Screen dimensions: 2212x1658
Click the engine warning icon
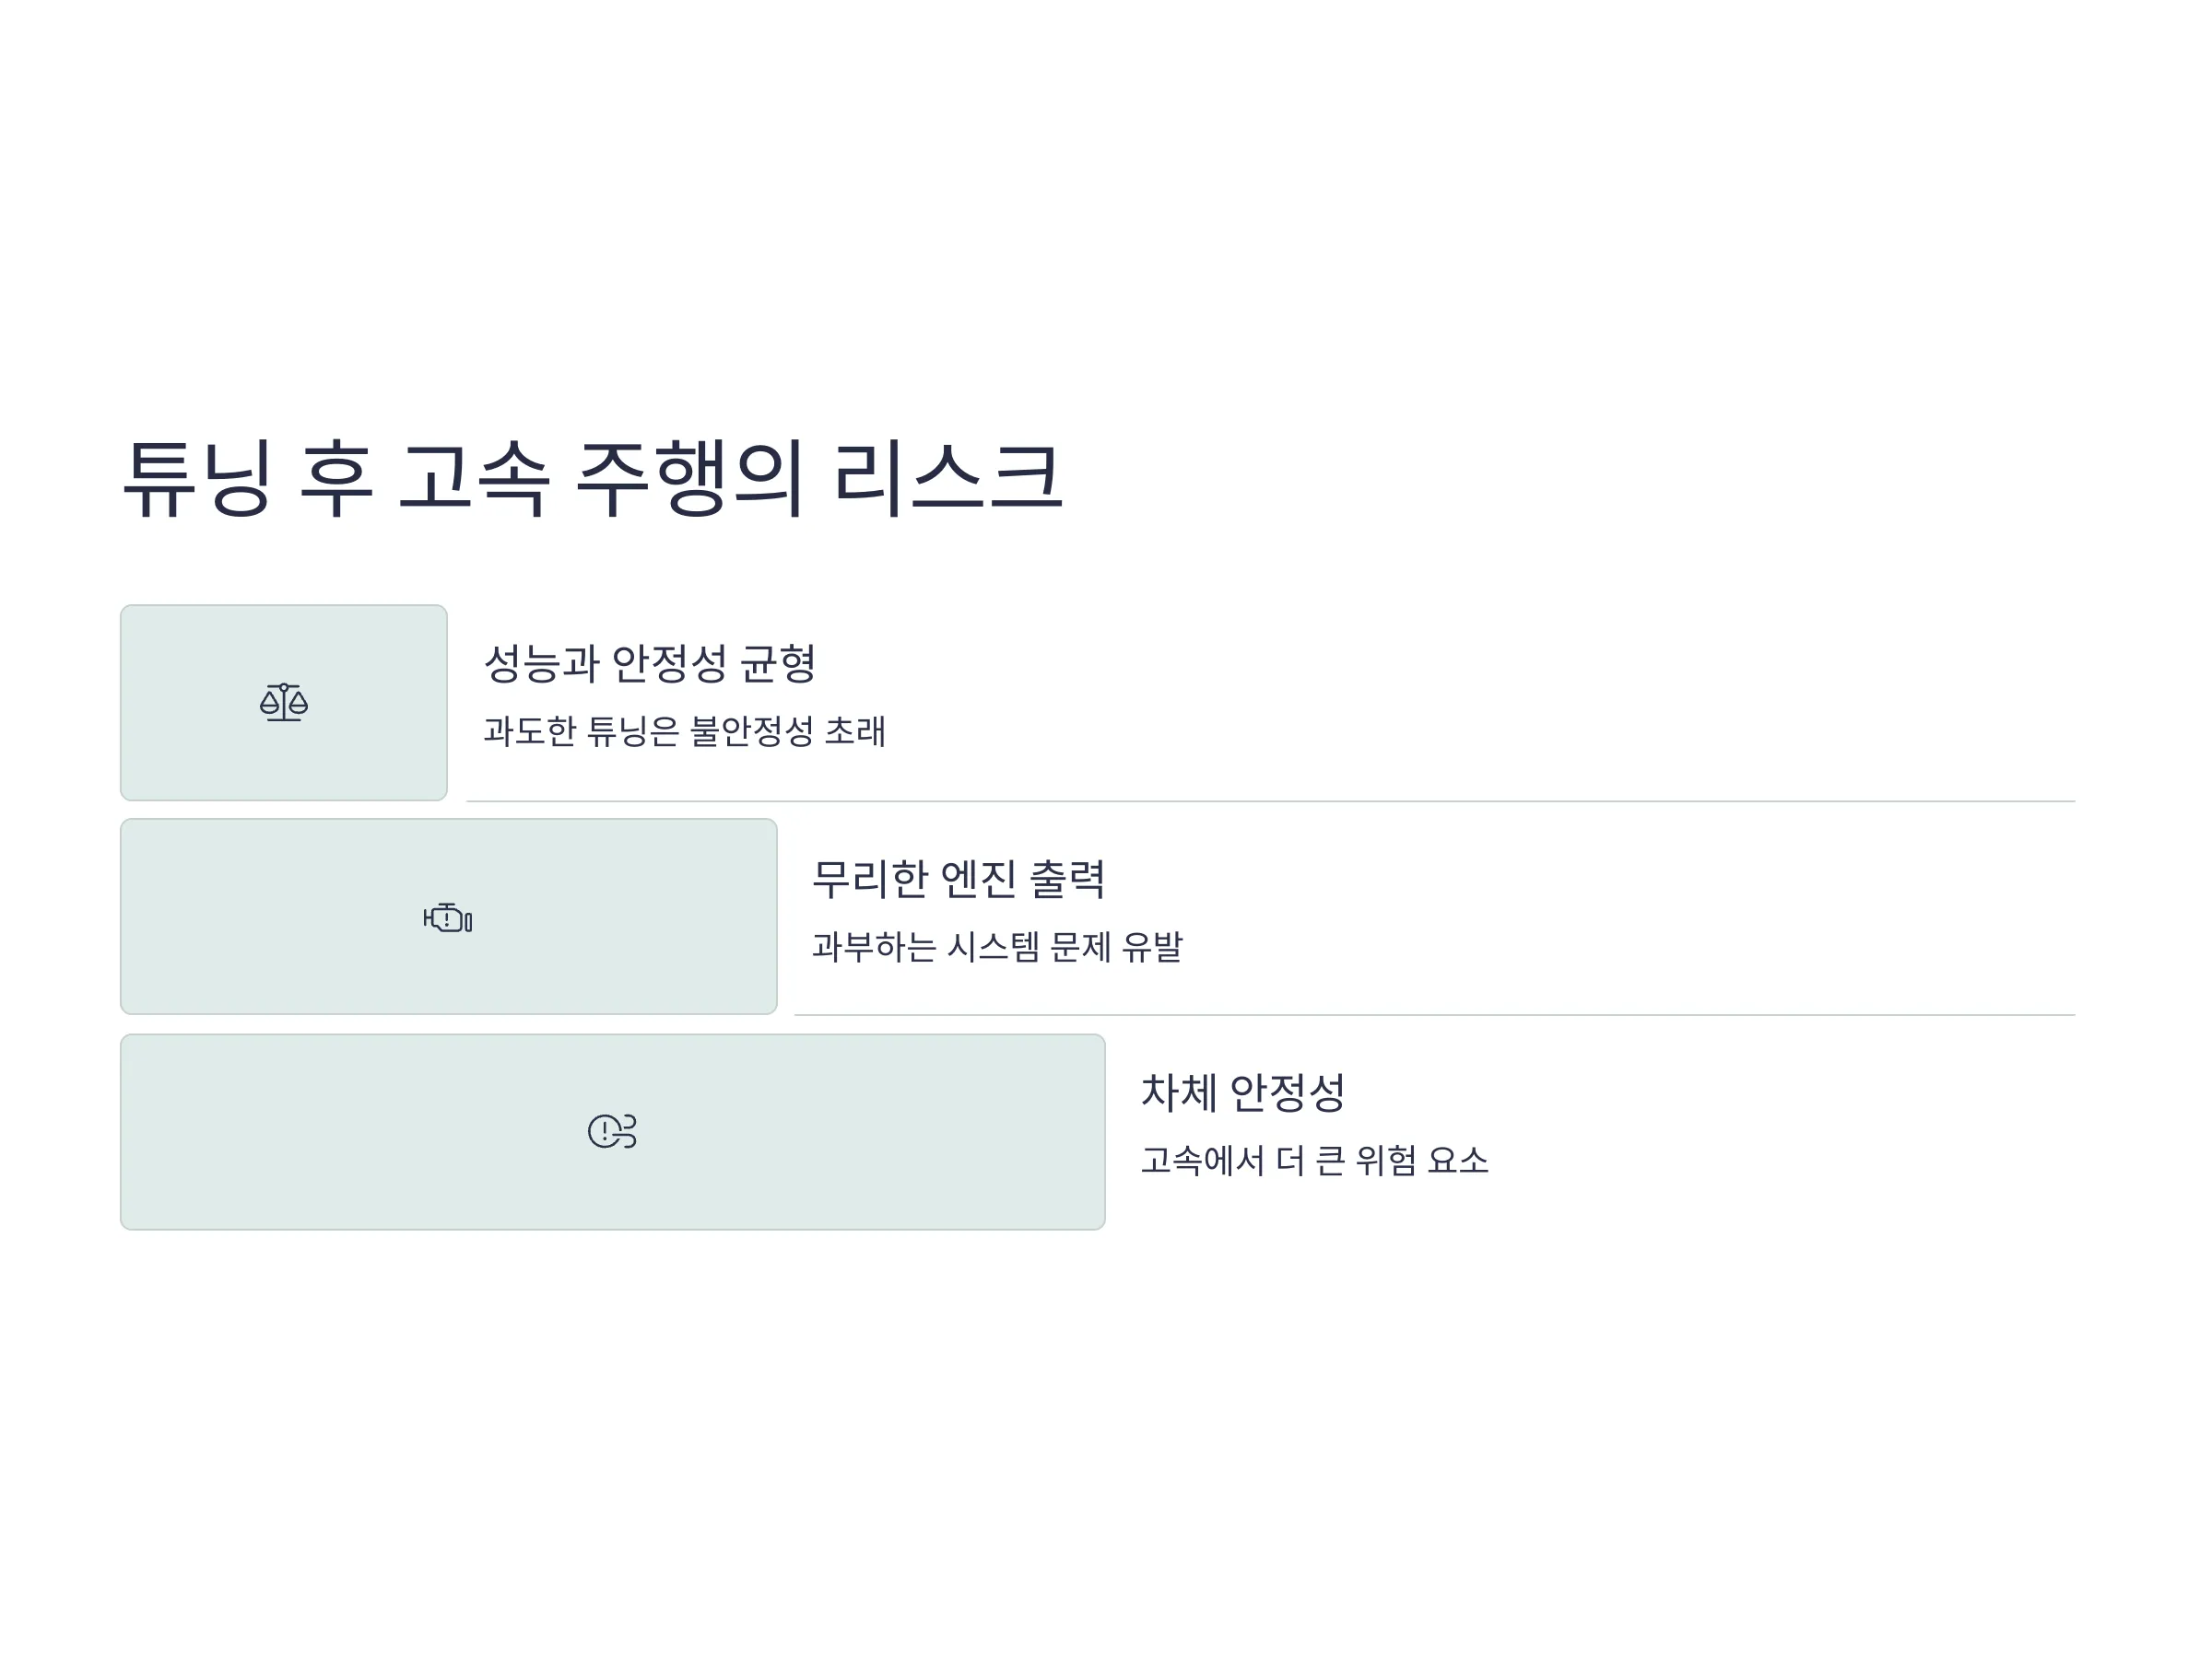[448, 917]
